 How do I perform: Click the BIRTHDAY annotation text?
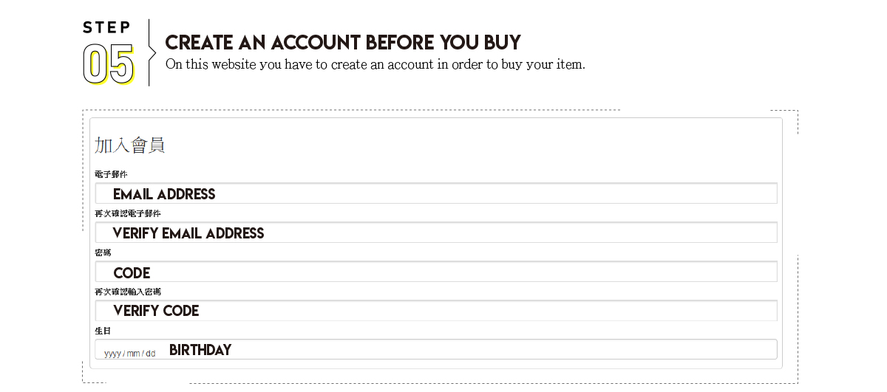tap(200, 350)
